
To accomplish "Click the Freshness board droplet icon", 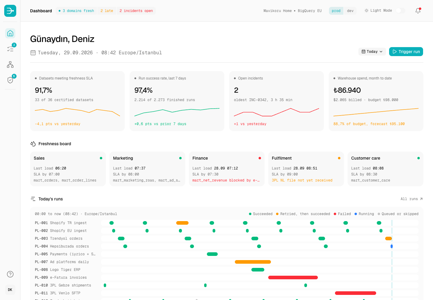I will [x=33, y=144].
